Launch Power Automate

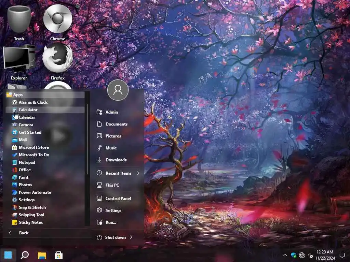(45, 192)
